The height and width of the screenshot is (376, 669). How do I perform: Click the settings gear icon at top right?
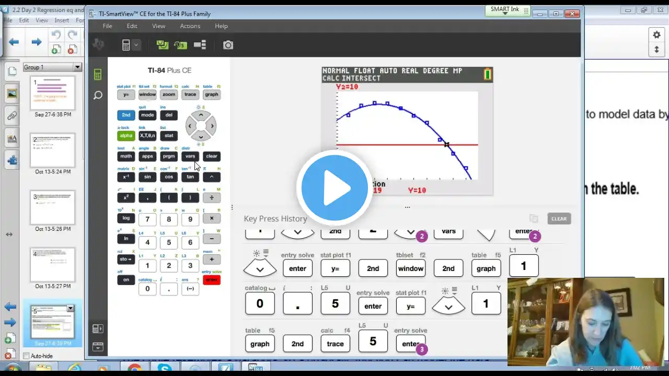[x=656, y=35]
